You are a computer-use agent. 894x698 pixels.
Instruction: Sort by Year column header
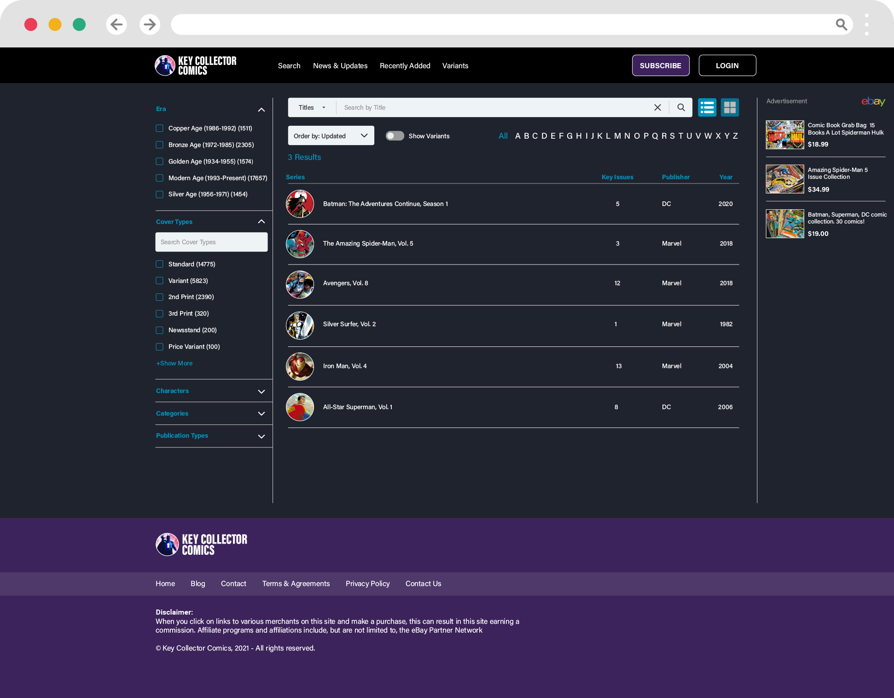tap(726, 177)
